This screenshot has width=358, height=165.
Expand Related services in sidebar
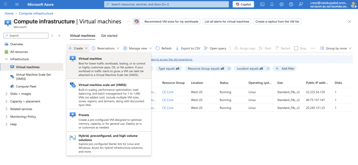point(6,109)
